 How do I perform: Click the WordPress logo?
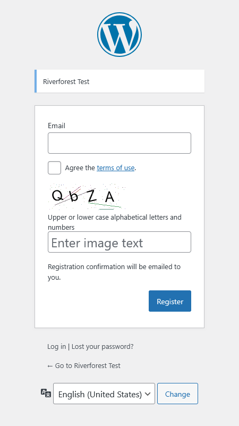119,35
